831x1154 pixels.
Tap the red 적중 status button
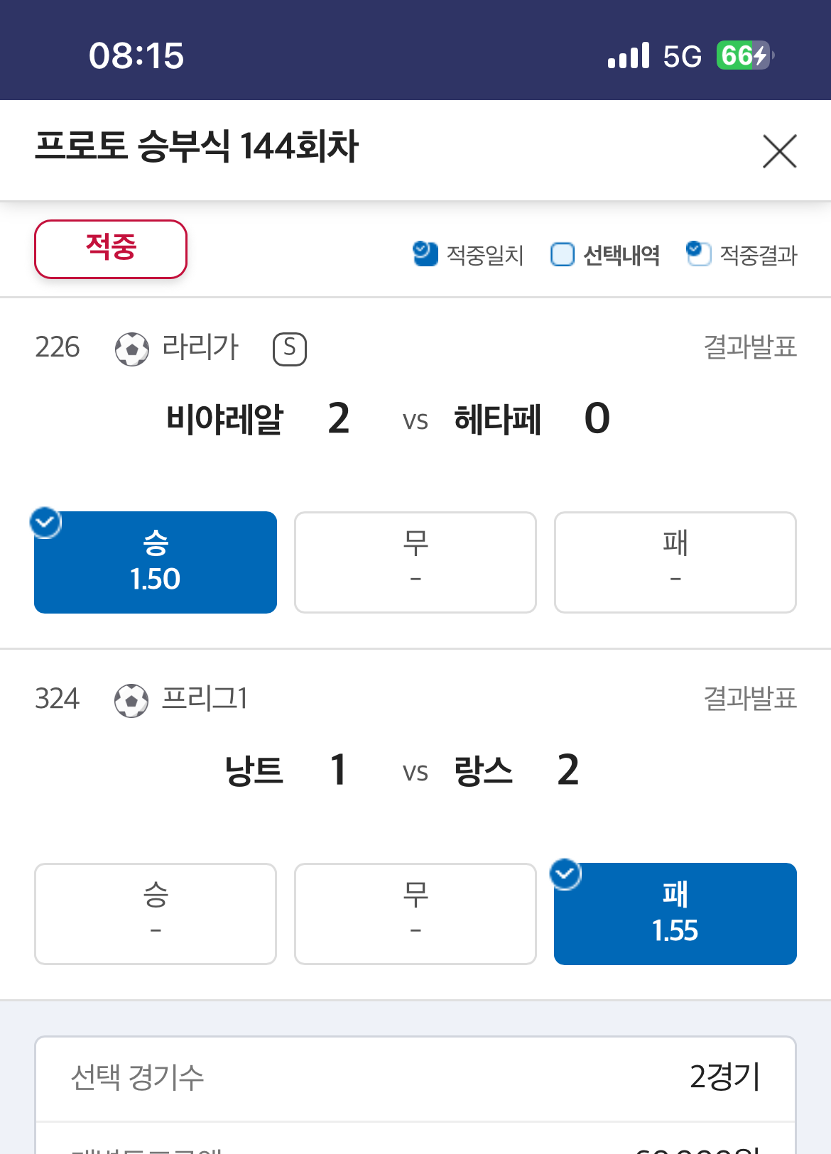coord(111,249)
